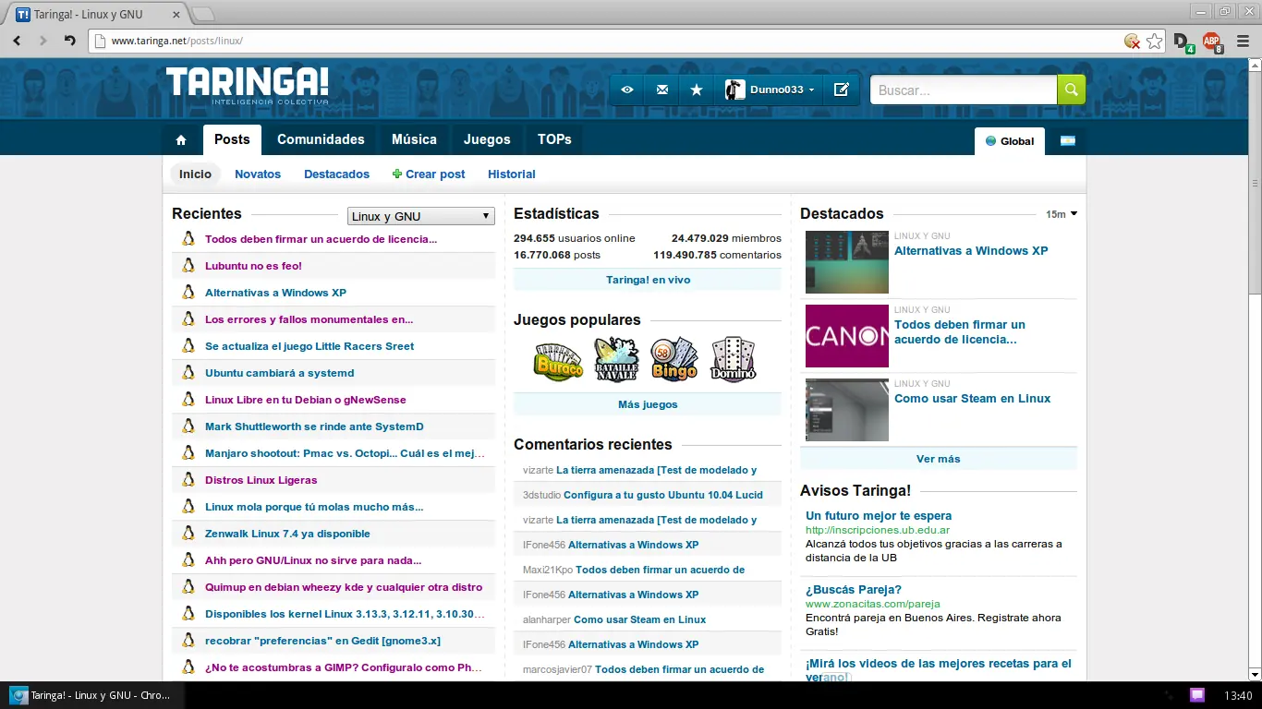Image resolution: width=1262 pixels, height=709 pixels.
Task: Open the Linux y GNU category dropdown
Action: (x=420, y=216)
